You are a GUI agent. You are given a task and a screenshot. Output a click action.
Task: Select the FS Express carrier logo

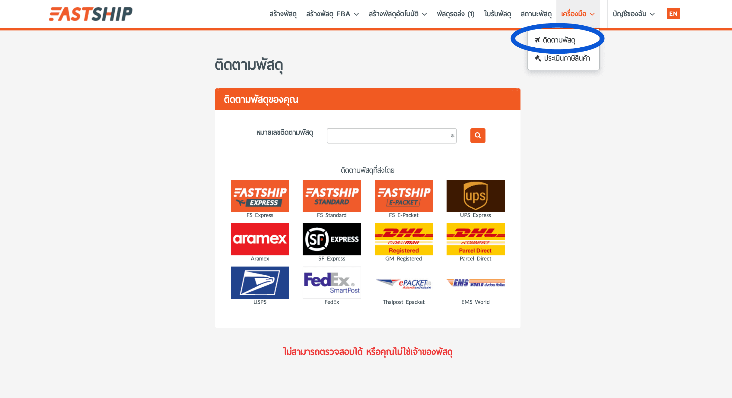260,196
